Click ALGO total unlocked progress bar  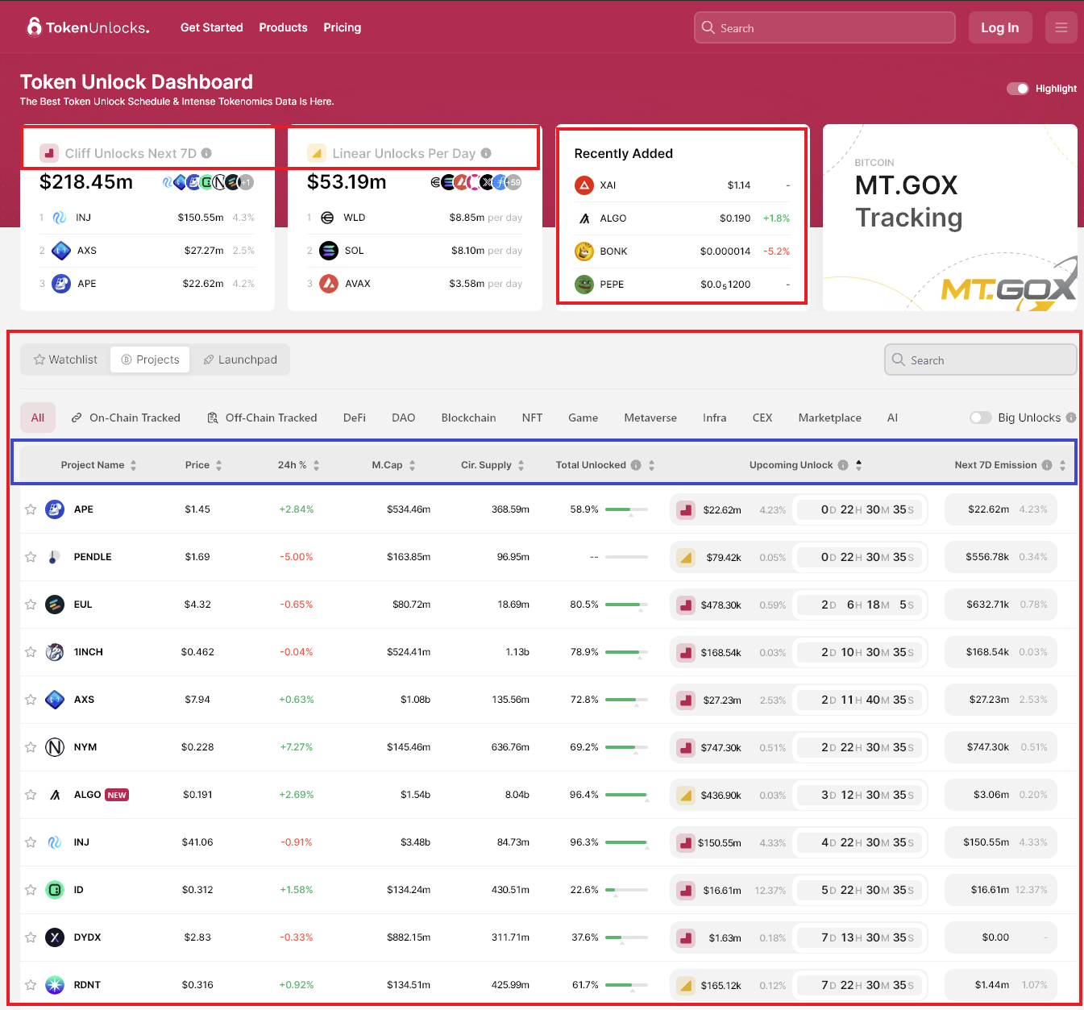tap(626, 795)
